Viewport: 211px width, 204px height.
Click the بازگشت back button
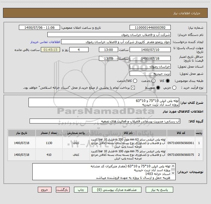tap(63, 189)
